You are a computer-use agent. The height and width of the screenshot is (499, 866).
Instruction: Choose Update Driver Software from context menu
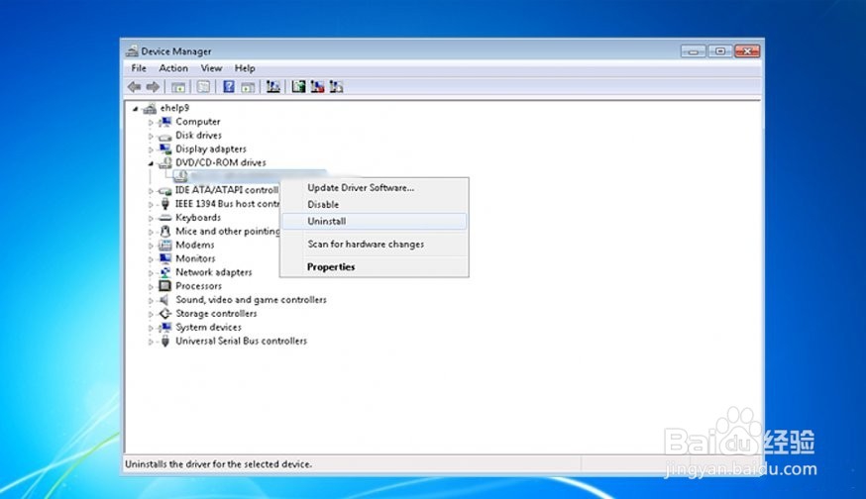[375, 188]
